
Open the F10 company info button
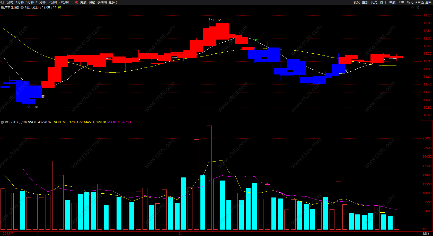click(x=401, y=2)
